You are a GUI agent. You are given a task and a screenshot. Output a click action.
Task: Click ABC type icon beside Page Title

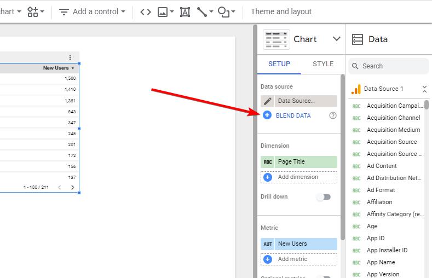[268, 162]
